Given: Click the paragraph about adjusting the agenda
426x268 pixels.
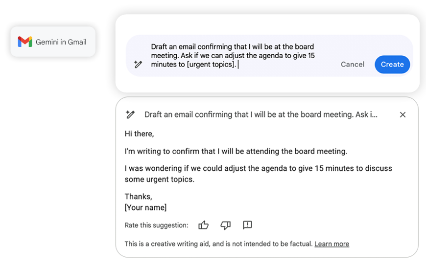Looking at the screenshot, I should pyautogui.click(x=258, y=174).
